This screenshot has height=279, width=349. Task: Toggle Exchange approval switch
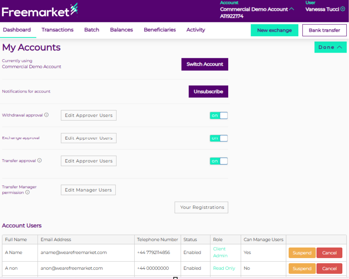click(x=218, y=138)
